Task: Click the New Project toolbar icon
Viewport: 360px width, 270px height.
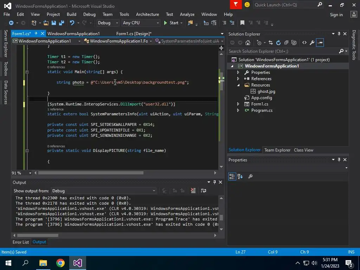Action: 34,23
